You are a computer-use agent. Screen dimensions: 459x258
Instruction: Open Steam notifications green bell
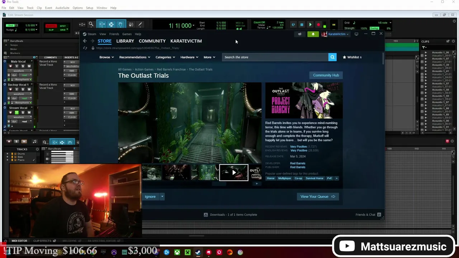click(x=313, y=34)
